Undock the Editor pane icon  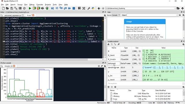pyautogui.click(x=103, y=12)
